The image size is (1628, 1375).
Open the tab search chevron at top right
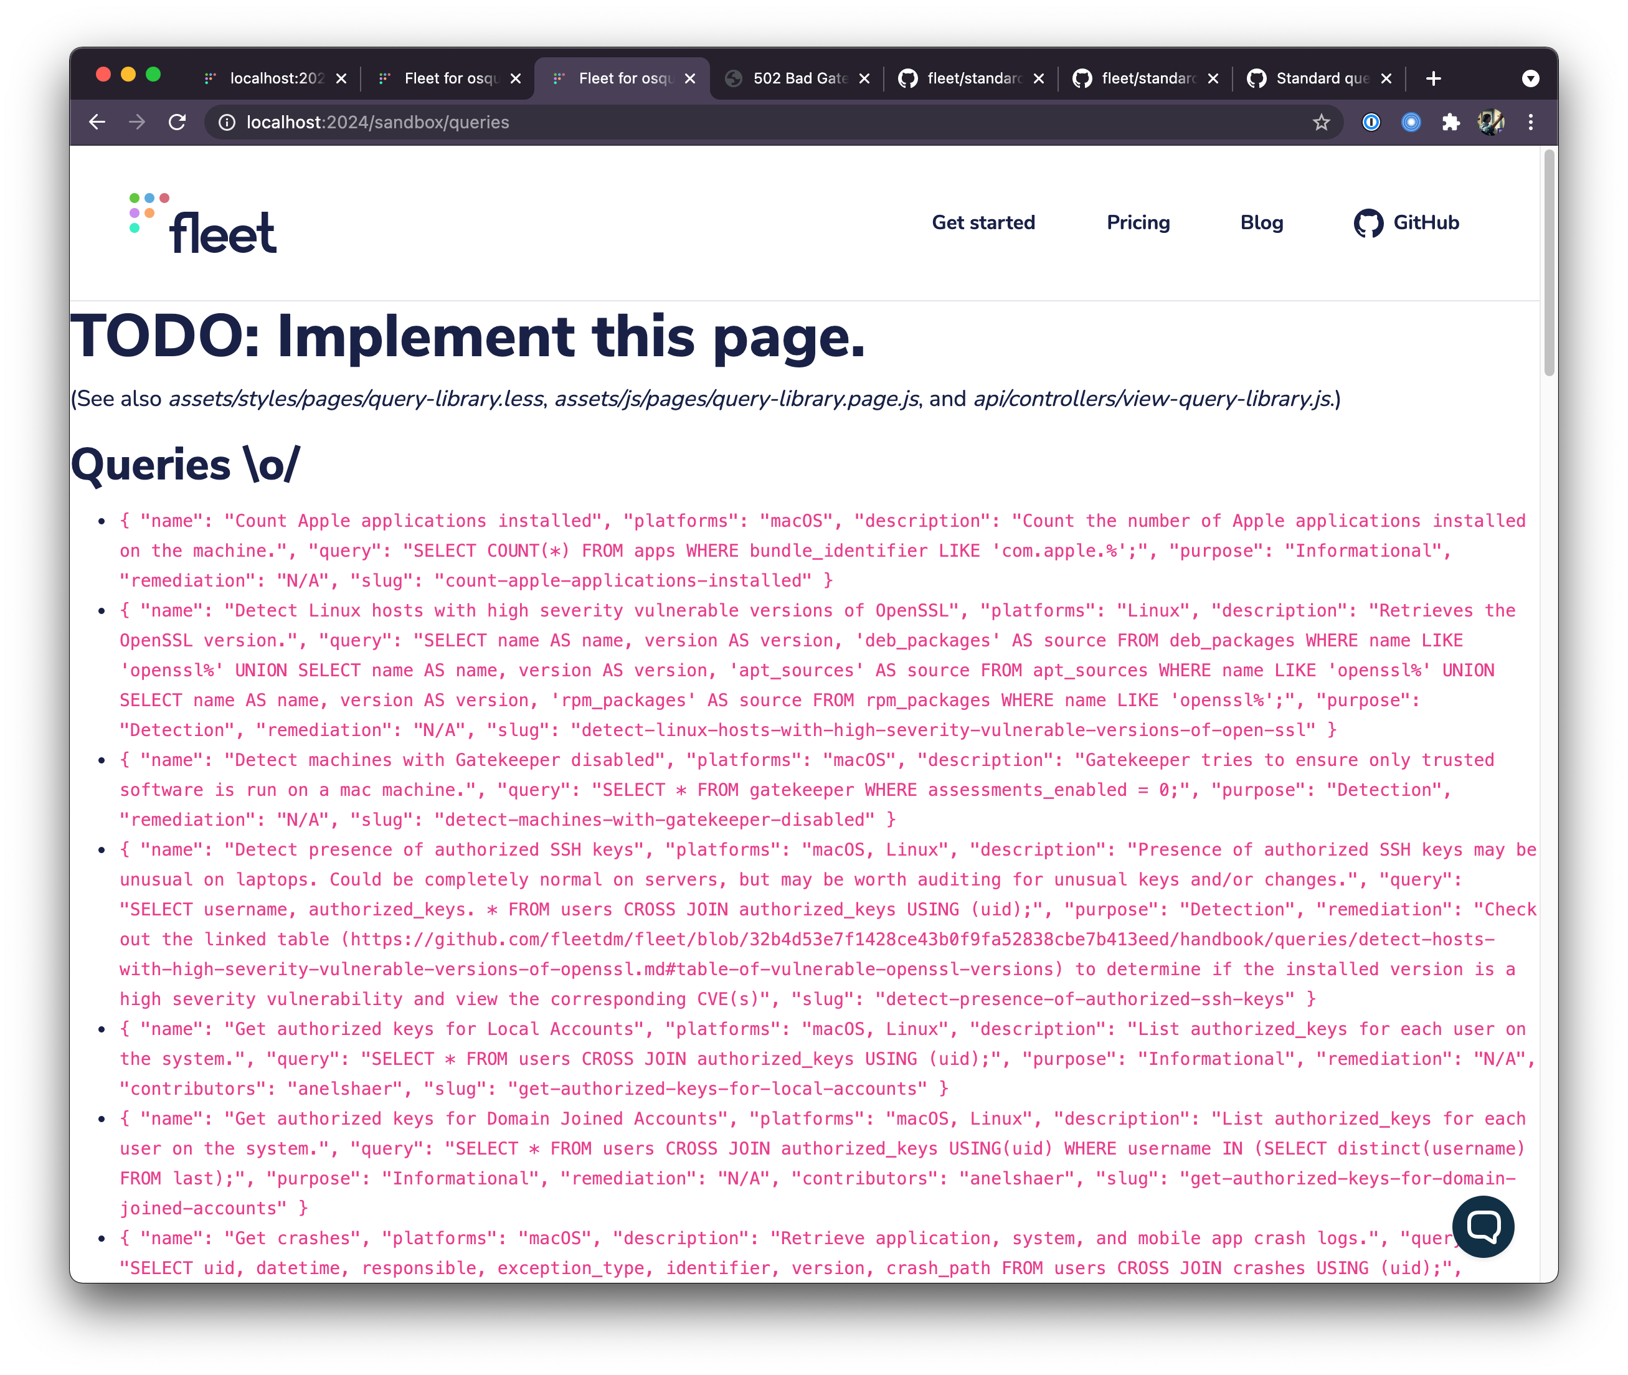tap(1531, 78)
